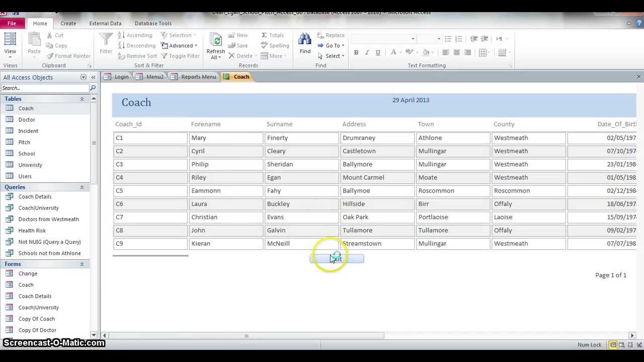The image size is (644, 362).
Task: Click the navigation pane scroll down arrow
Action: pos(94,335)
